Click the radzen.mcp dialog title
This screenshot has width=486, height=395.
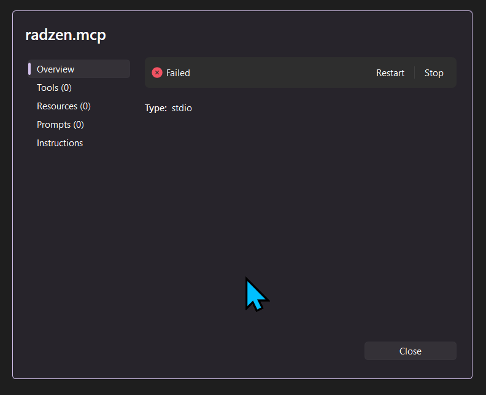click(66, 35)
